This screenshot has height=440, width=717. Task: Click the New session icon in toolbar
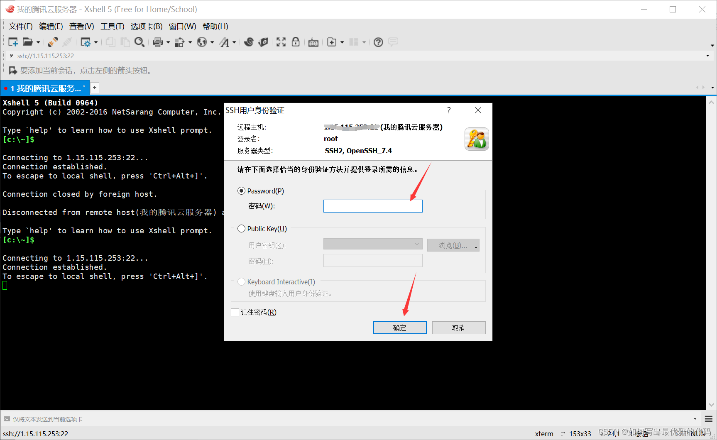(x=13, y=42)
